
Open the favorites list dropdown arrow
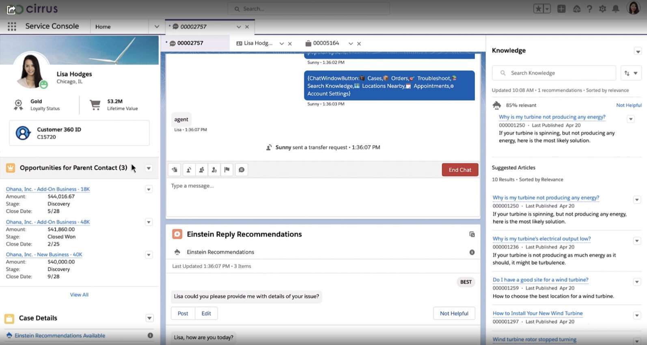(547, 9)
